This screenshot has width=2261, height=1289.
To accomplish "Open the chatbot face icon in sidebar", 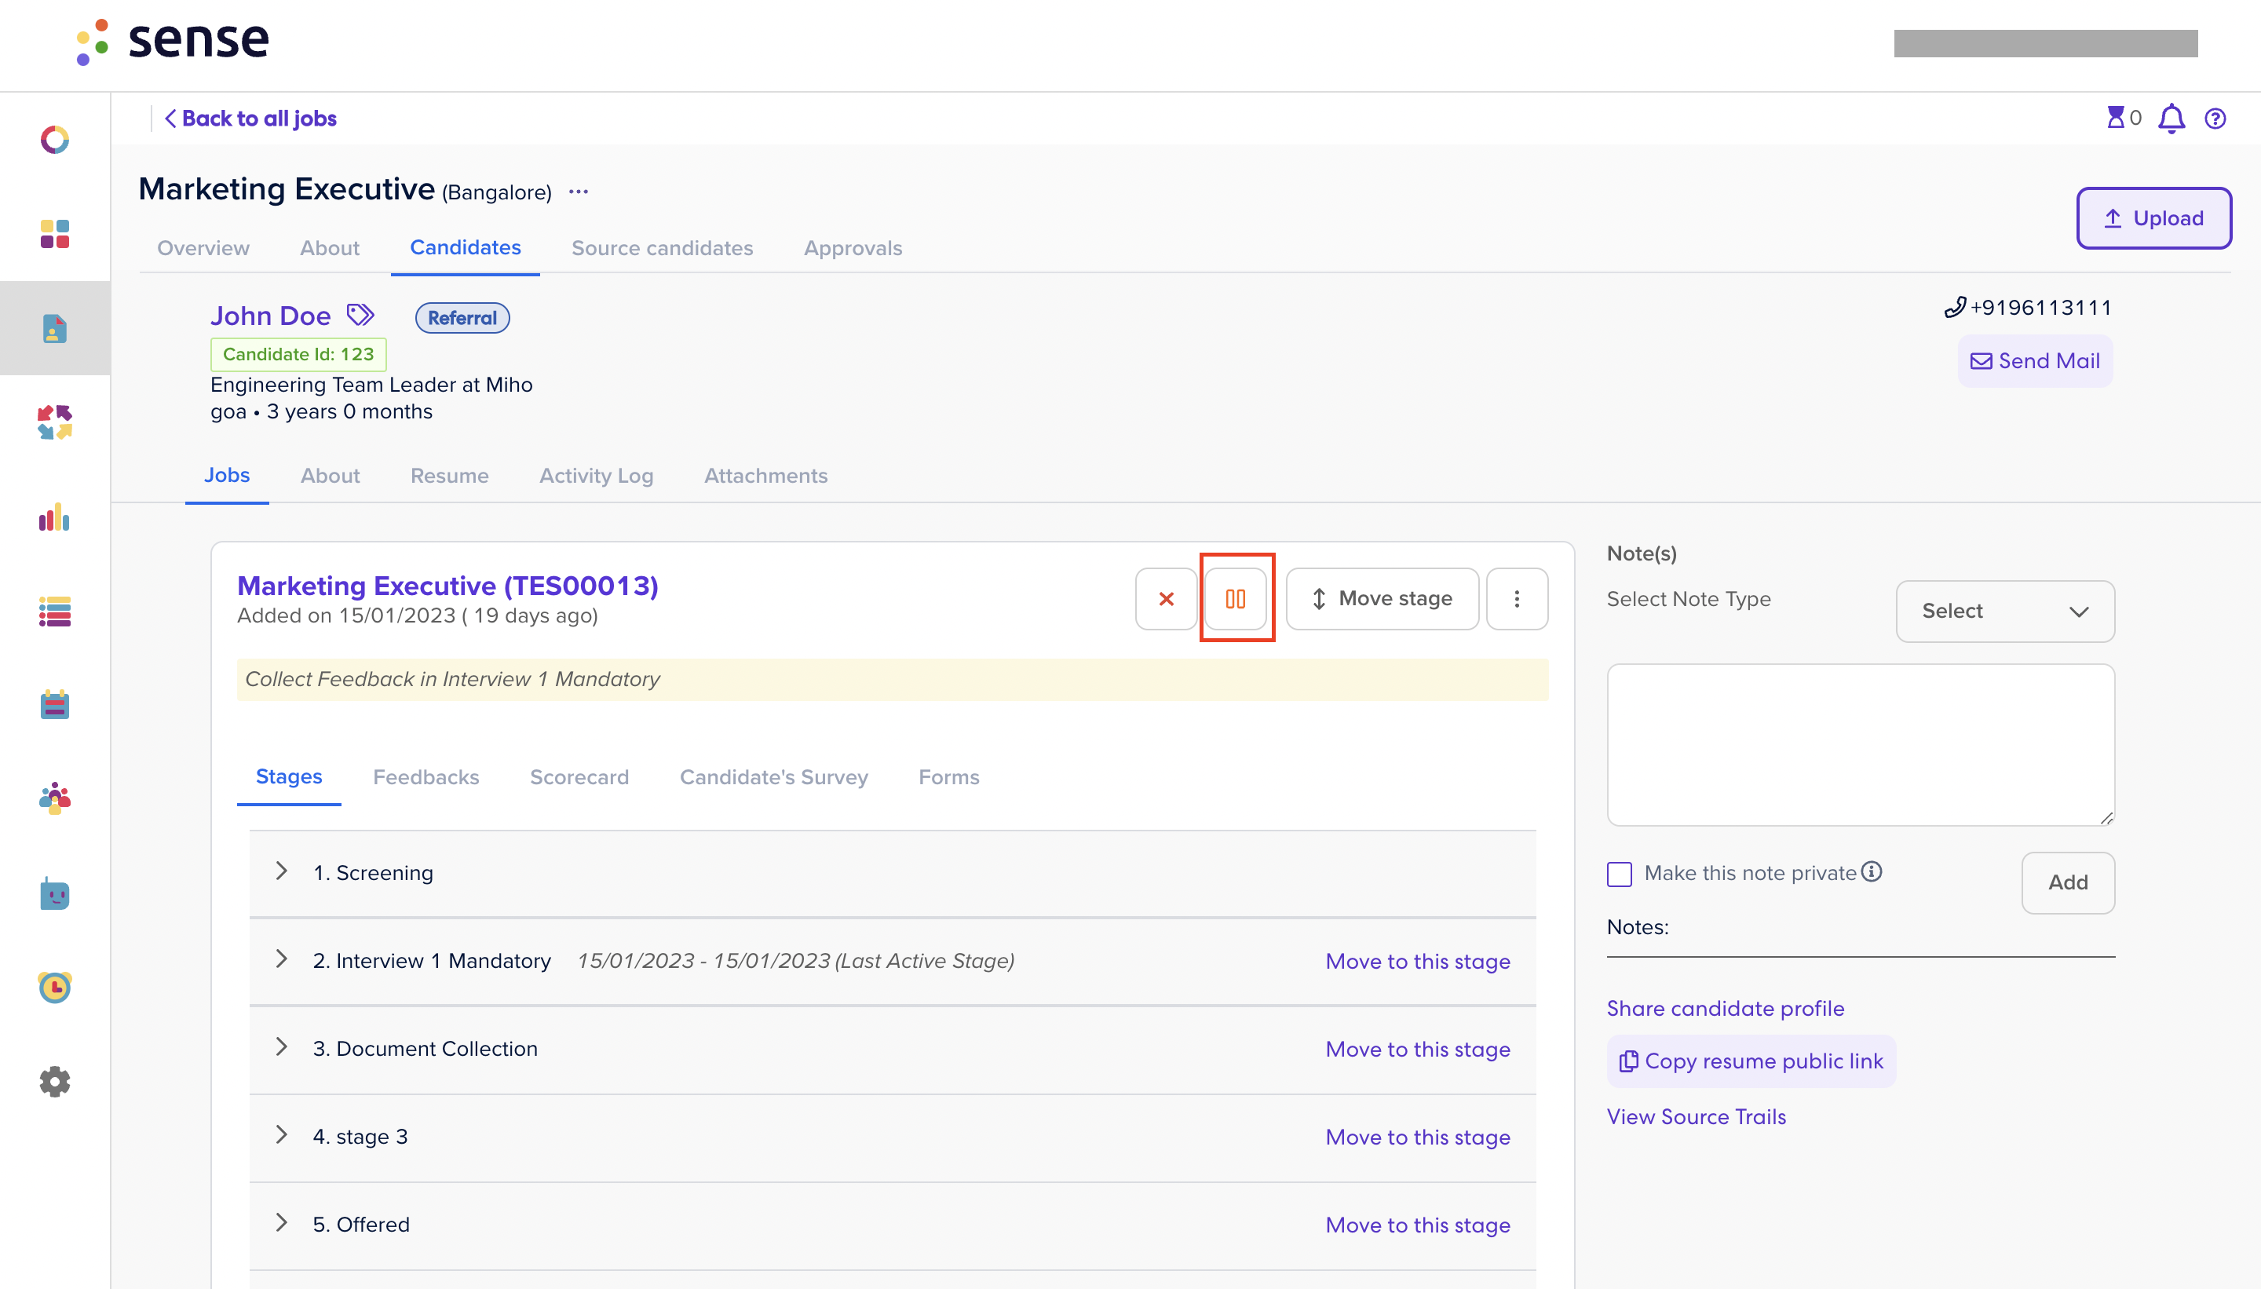I will click(x=55, y=893).
